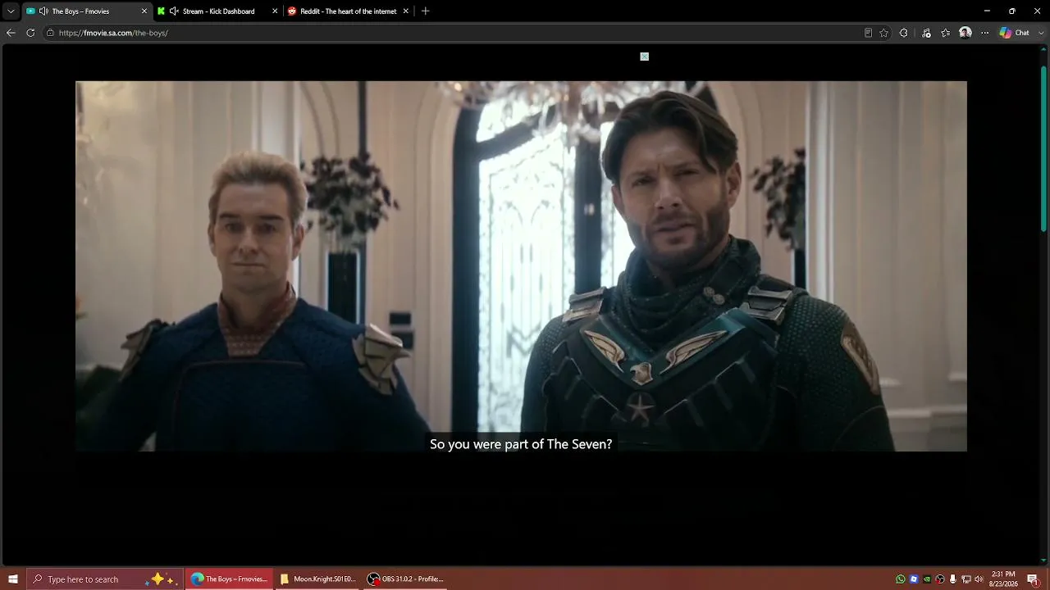Open reader view icon in address bar

coord(868,33)
